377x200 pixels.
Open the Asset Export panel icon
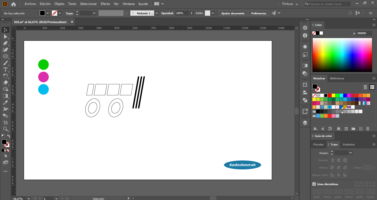305,111
